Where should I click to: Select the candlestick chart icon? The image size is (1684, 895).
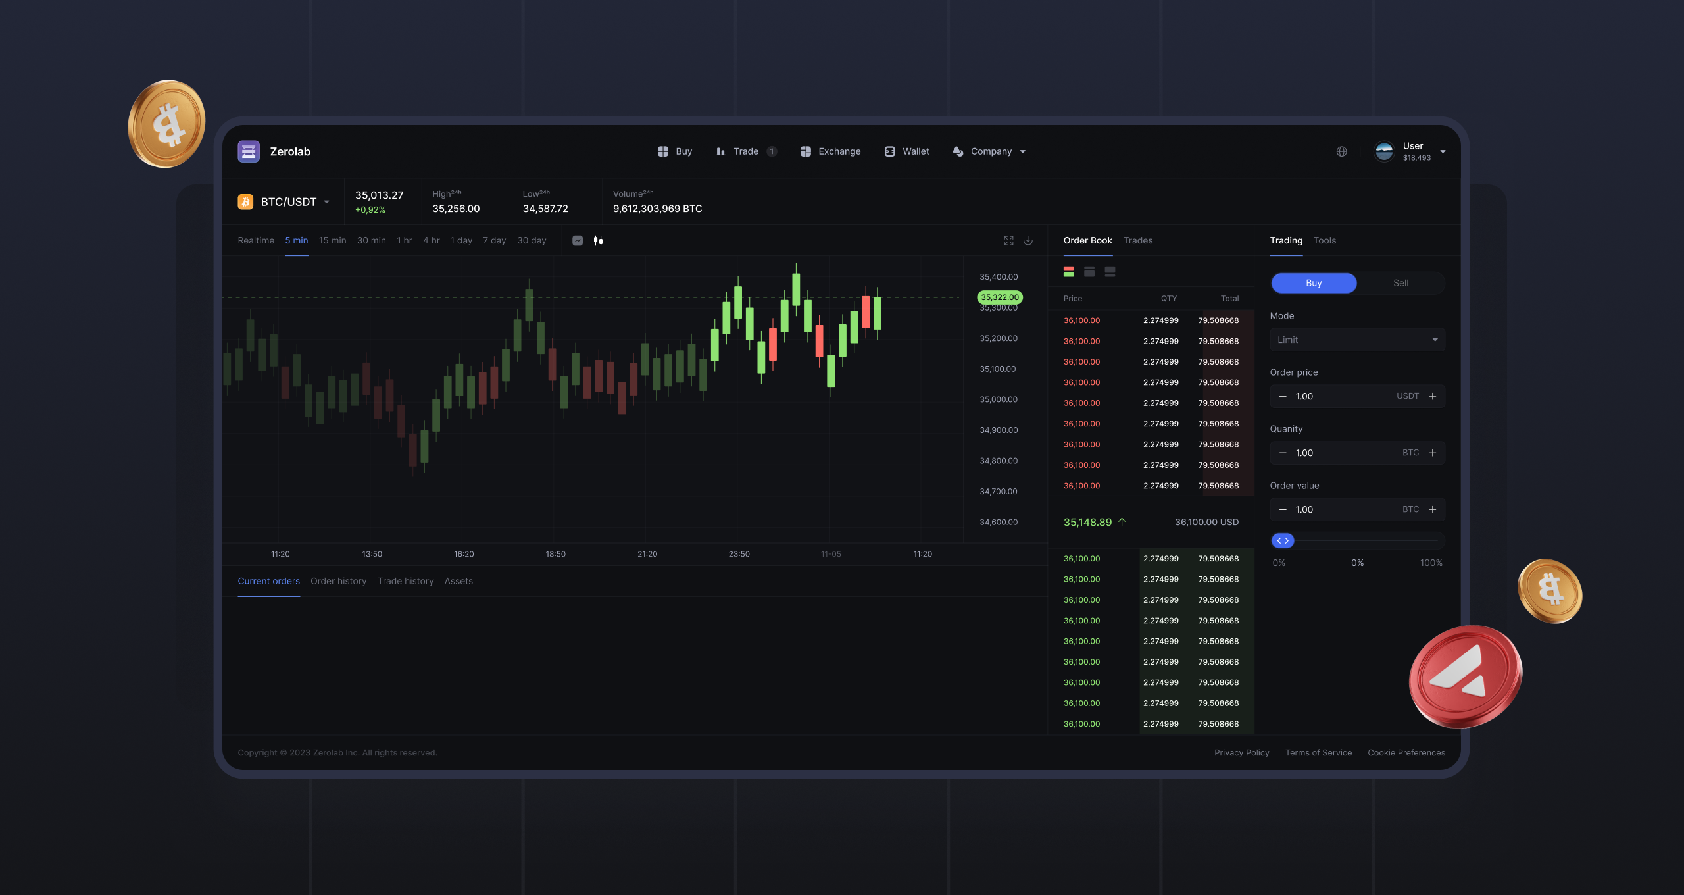pos(598,241)
